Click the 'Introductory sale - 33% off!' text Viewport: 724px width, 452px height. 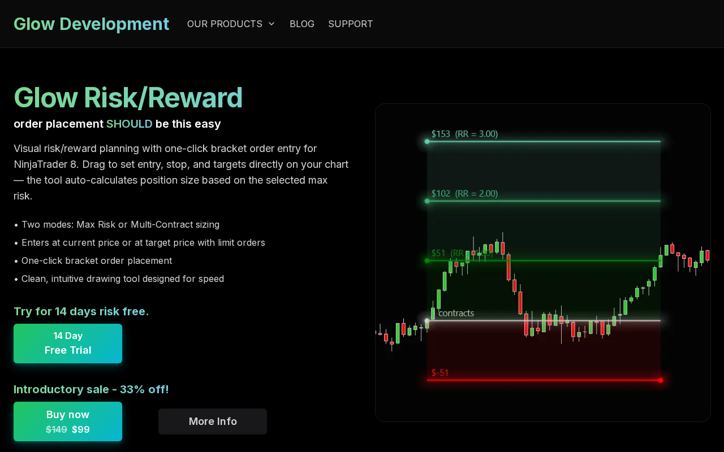(x=91, y=389)
